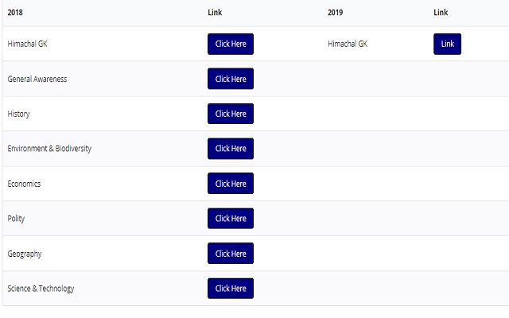The image size is (509, 318).
Task: Select the Economics row label
Action: 24,184
